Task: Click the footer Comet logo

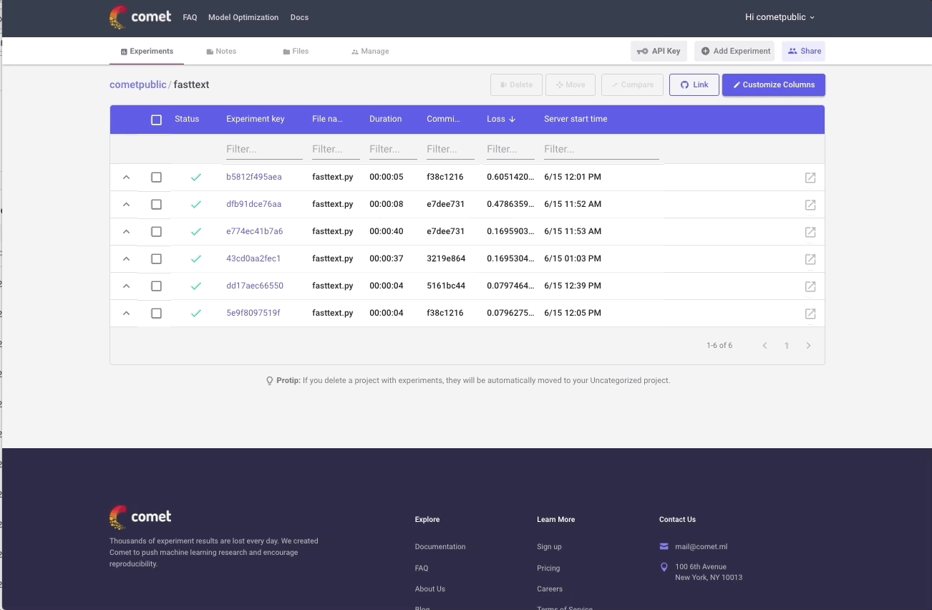Action: pos(140,517)
